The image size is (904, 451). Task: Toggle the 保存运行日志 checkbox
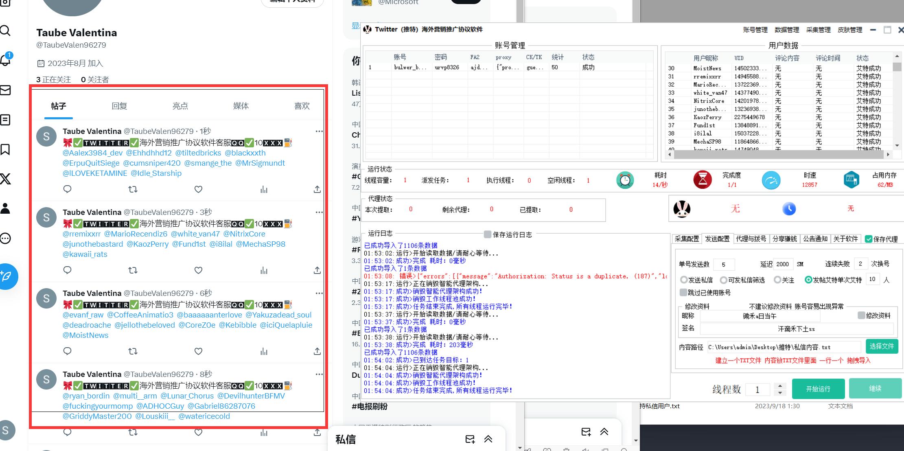tap(487, 234)
